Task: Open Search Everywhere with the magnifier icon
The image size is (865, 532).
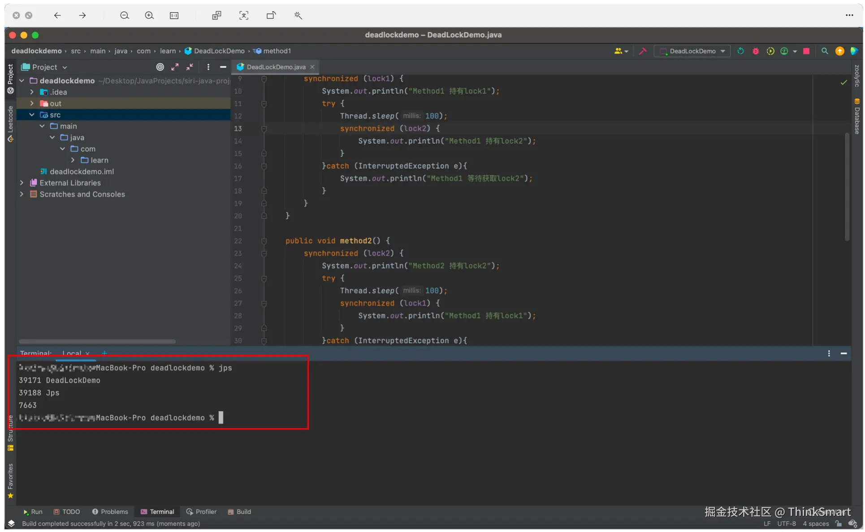Action: 824,51
